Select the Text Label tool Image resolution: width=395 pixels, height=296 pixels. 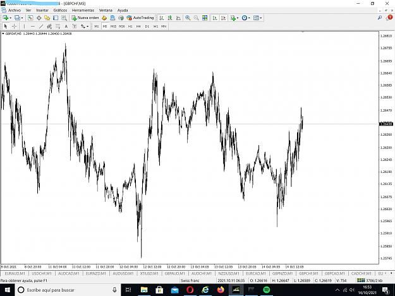[x=75, y=26]
